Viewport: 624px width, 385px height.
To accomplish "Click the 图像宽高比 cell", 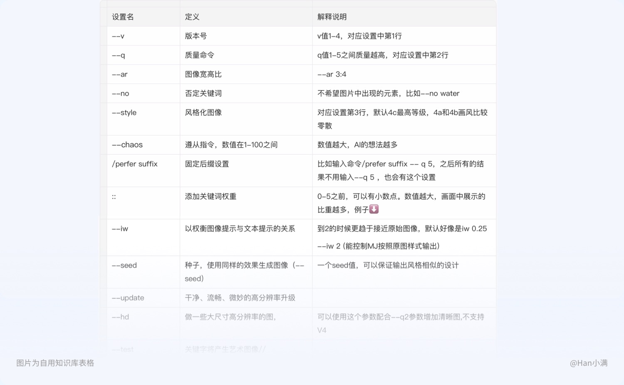I will 246,75.
